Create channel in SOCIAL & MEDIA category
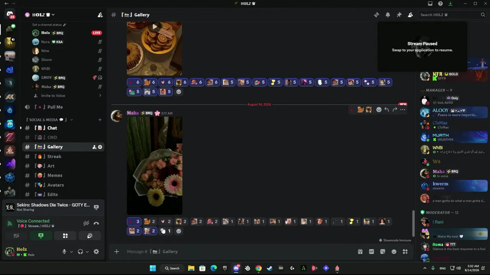The height and width of the screenshot is (275, 490). pyautogui.click(x=100, y=120)
